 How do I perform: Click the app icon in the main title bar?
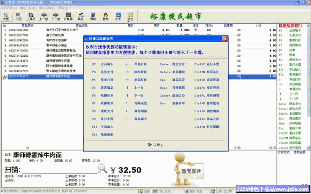click(2, 2)
